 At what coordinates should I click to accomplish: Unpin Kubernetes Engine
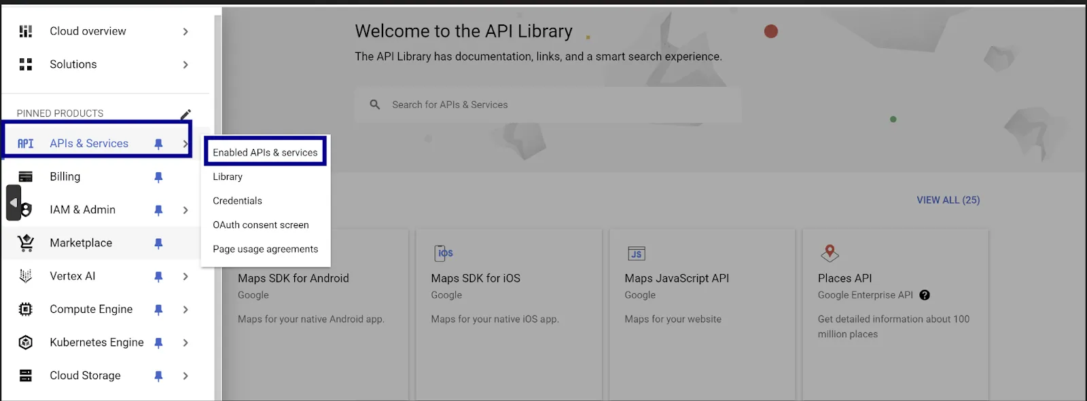[158, 343]
